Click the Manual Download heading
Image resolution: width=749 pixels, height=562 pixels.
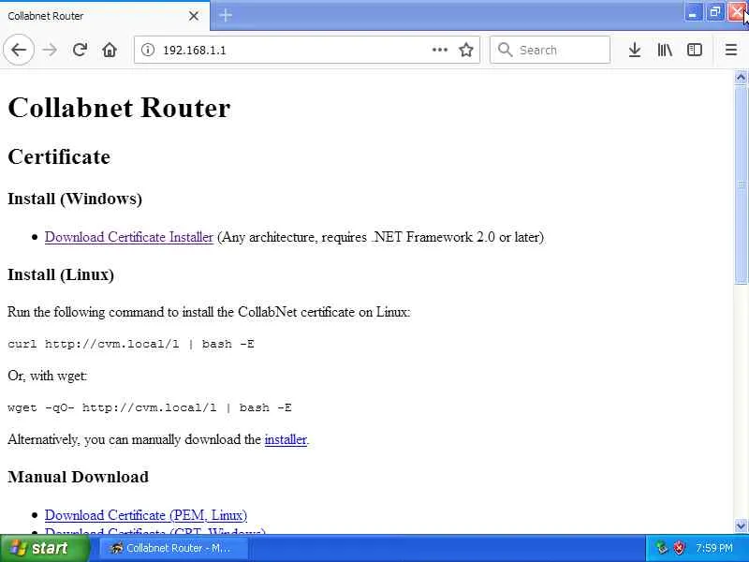coord(78,477)
